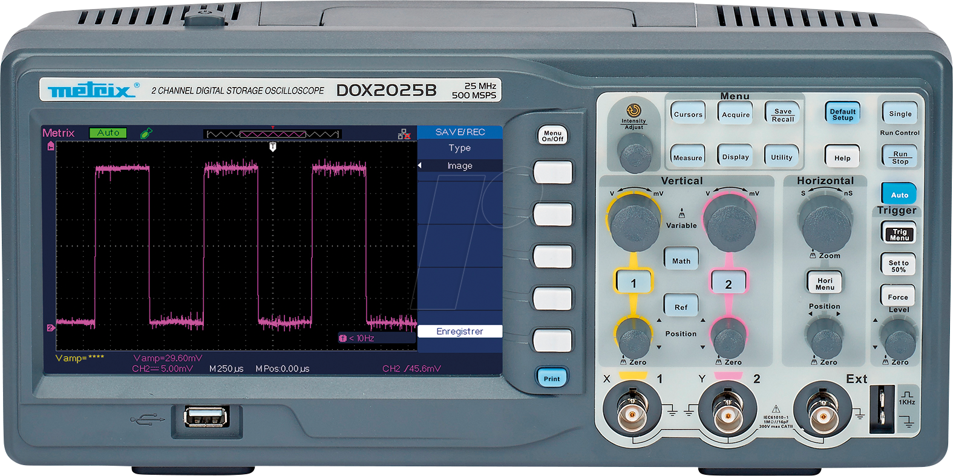
Task: Open the Trig Menu button
Action: (x=899, y=233)
